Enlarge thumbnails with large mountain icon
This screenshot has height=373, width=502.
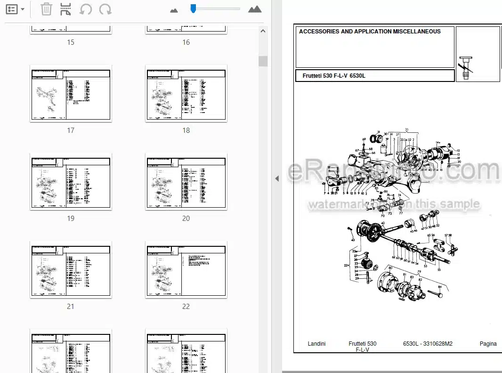(255, 9)
